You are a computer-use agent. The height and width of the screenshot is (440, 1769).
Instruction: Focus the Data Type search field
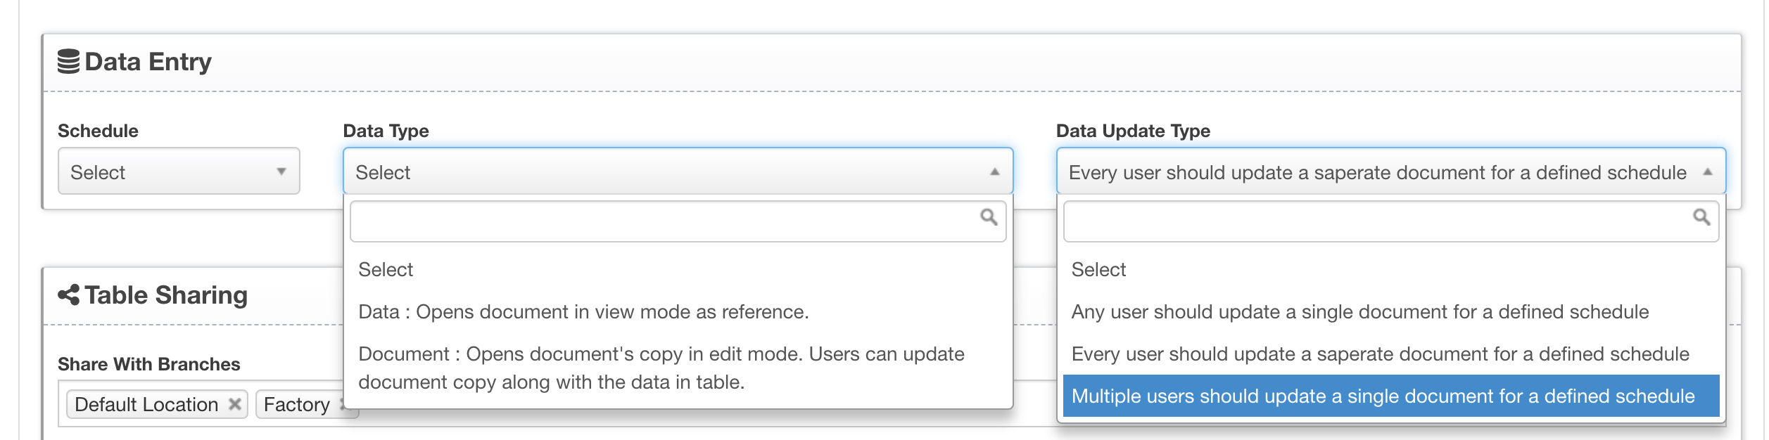tap(661, 221)
